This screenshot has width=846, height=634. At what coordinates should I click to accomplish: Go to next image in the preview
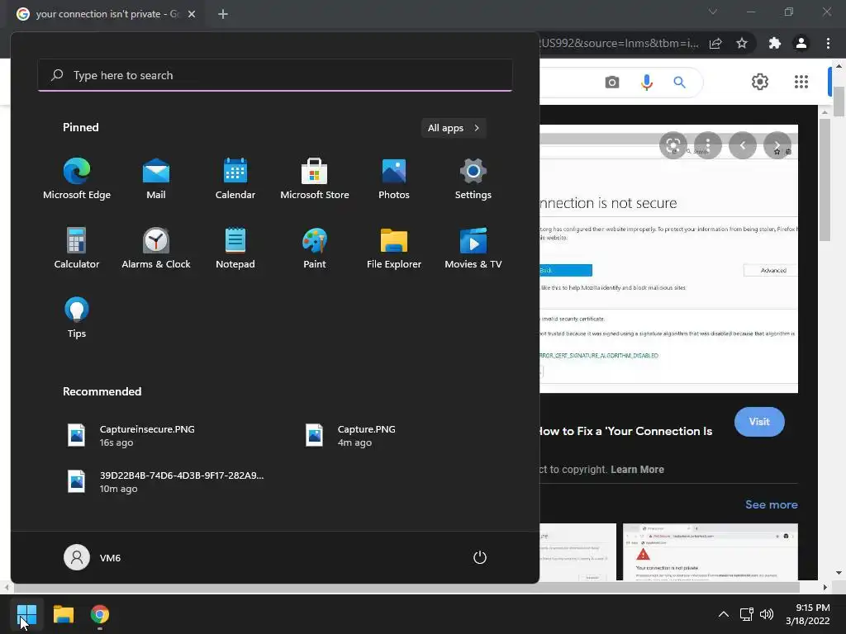tap(777, 145)
